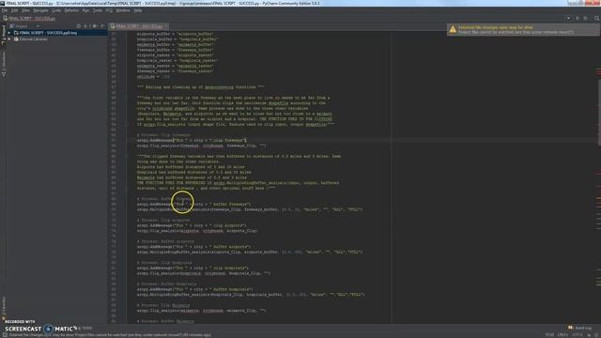601x338 pixels.
Task: Open the File menu
Action: tap(4, 10)
